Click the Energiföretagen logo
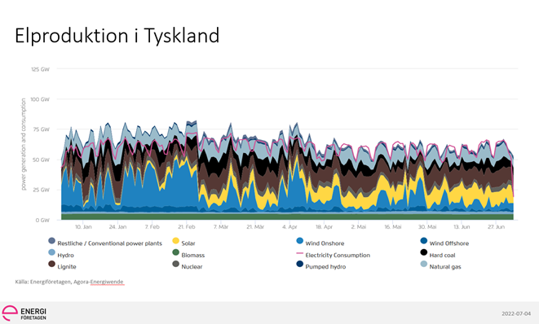Viewport: 539px width, 324px height. (24, 313)
